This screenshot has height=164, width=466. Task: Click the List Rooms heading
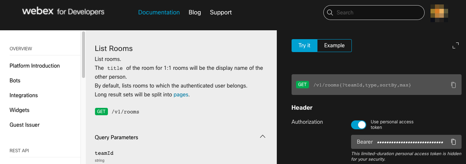pyautogui.click(x=114, y=48)
